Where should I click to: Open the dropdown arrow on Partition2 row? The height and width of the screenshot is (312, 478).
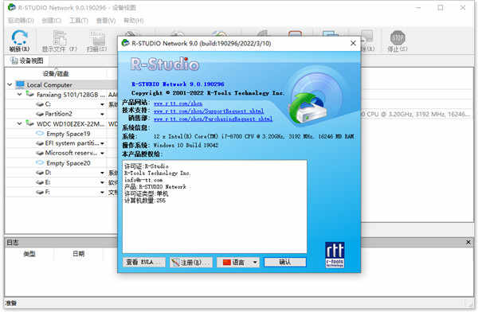click(103, 115)
